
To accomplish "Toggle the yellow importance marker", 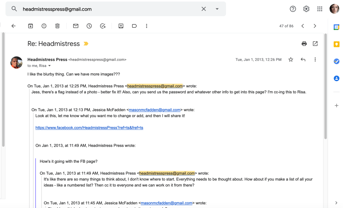I will point(86,44).
